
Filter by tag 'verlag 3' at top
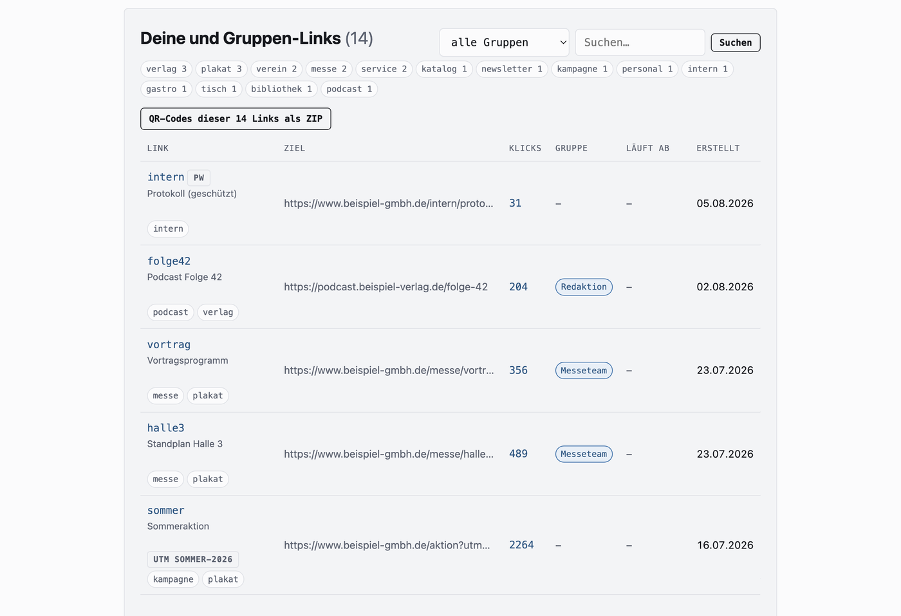pyautogui.click(x=166, y=69)
